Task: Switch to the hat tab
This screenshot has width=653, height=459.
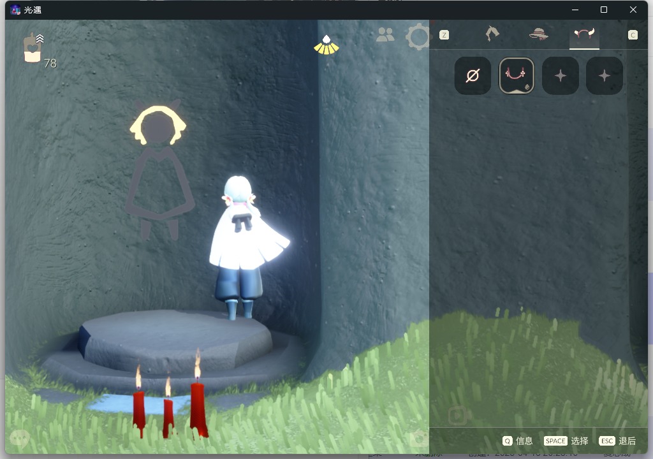Action: pyautogui.click(x=538, y=34)
